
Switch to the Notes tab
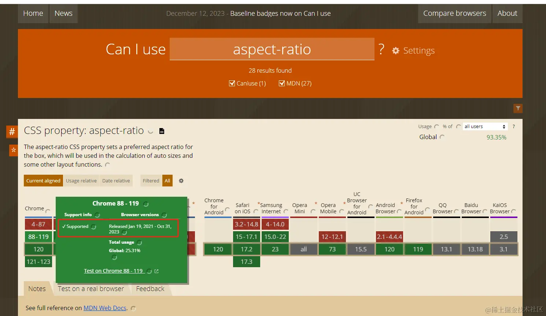(37, 289)
